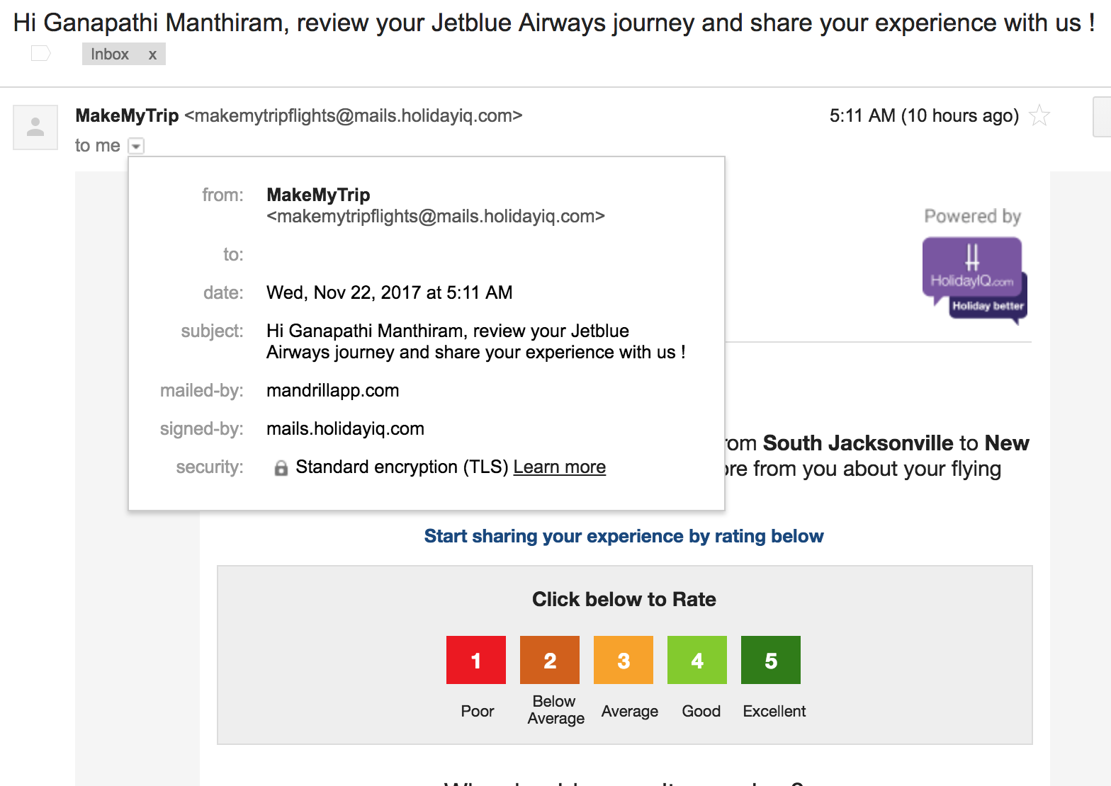Collapse the 'to me' details dropdown arrow

(x=136, y=146)
